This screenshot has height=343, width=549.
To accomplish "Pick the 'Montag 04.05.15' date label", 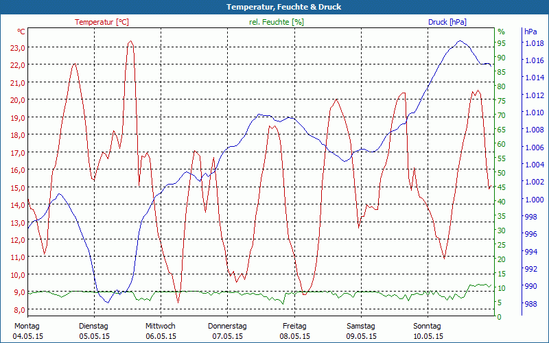I will click(27, 331).
